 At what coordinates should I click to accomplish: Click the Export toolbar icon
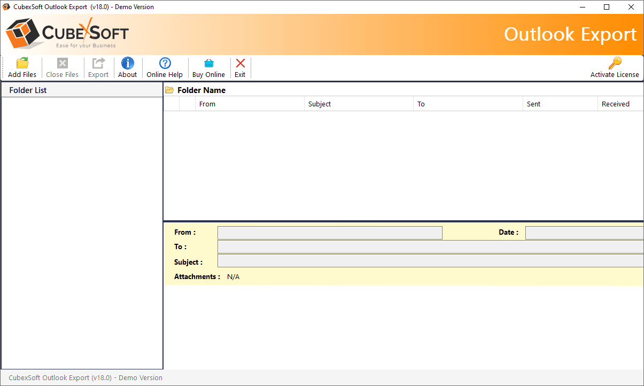98,63
